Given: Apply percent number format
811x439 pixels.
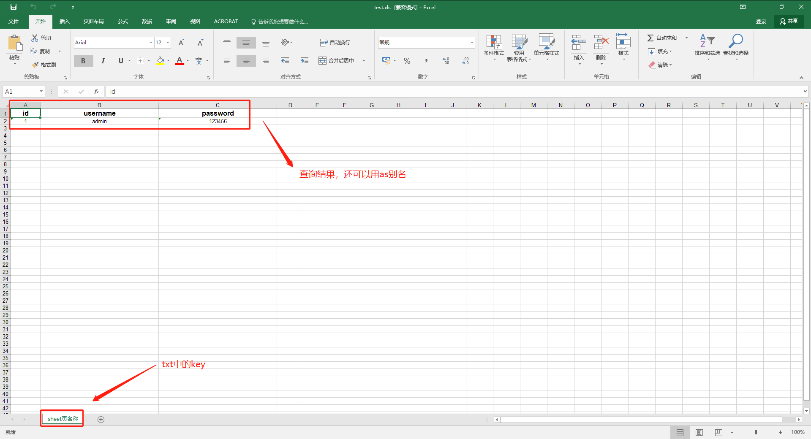Looking at the screenshot, I should (407, 61).
